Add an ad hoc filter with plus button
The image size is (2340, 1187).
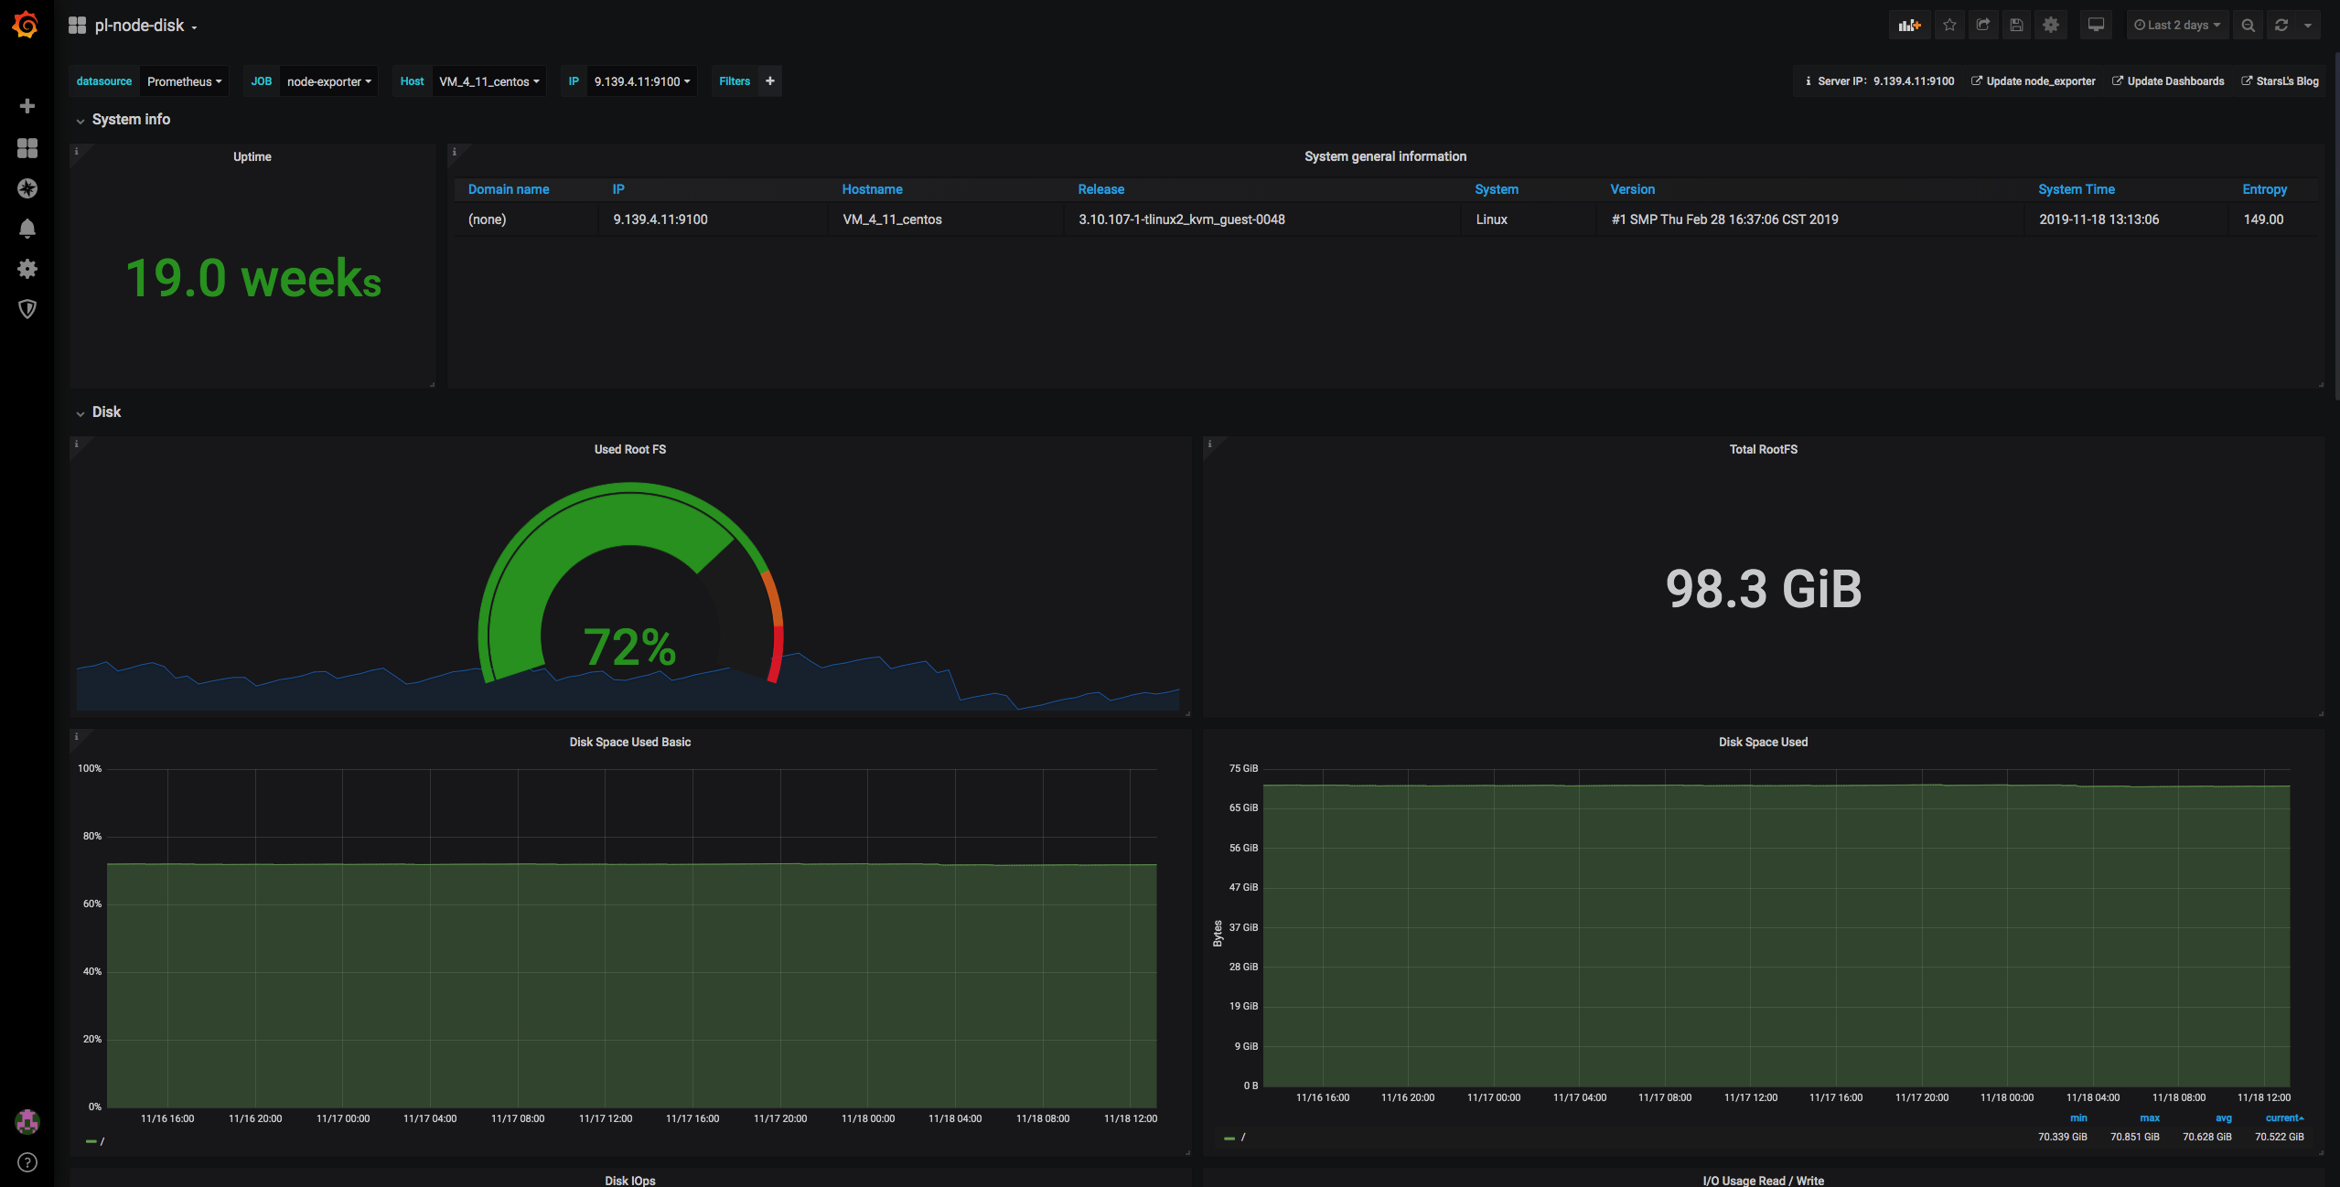click(x=770, y=81)
